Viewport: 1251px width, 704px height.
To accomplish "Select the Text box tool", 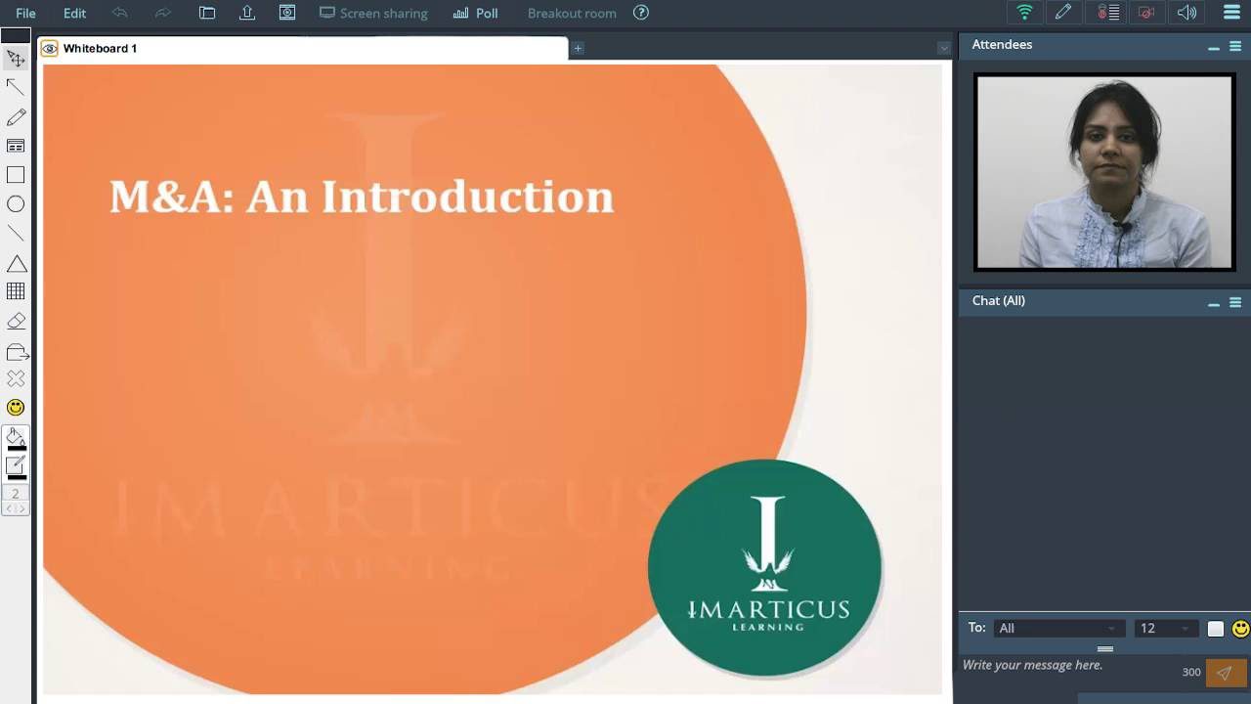I will tap(16, 145).
